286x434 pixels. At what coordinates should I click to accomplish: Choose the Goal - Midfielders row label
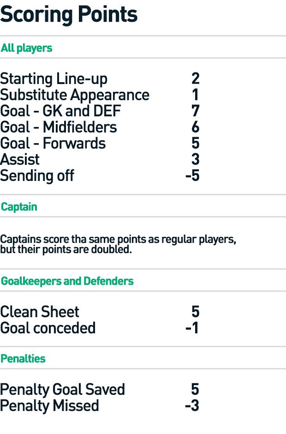(x=59, y=127)
